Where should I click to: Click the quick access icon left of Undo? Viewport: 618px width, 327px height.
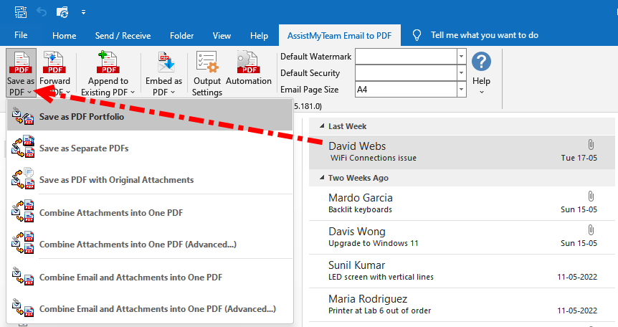coord(21,12)
